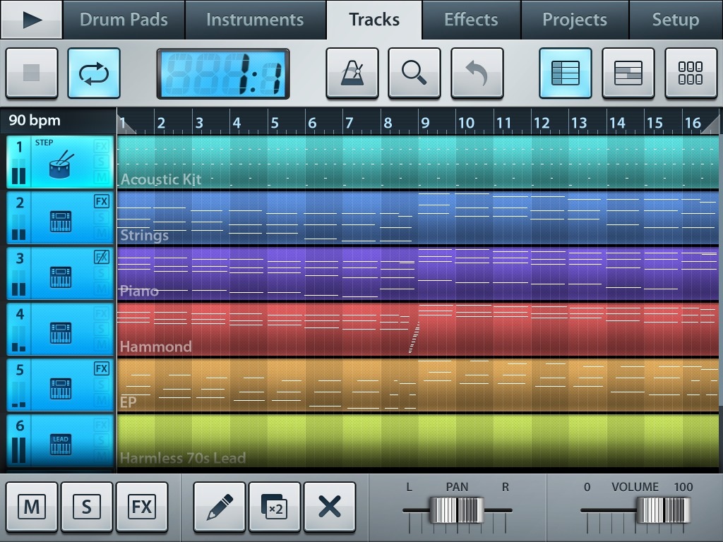Click the Piano track lane
The width and height of the screenshot is (723, 542).
[x=418, y=274]
